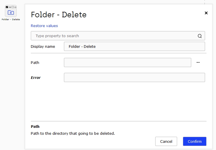Click the Restore values link
This screenshot has width=216, height=150.
pyautogui.click(x=44, y=26)
